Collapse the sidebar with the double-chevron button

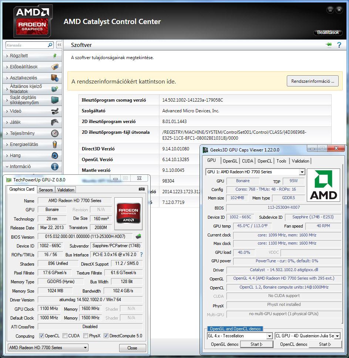[59, 45]
